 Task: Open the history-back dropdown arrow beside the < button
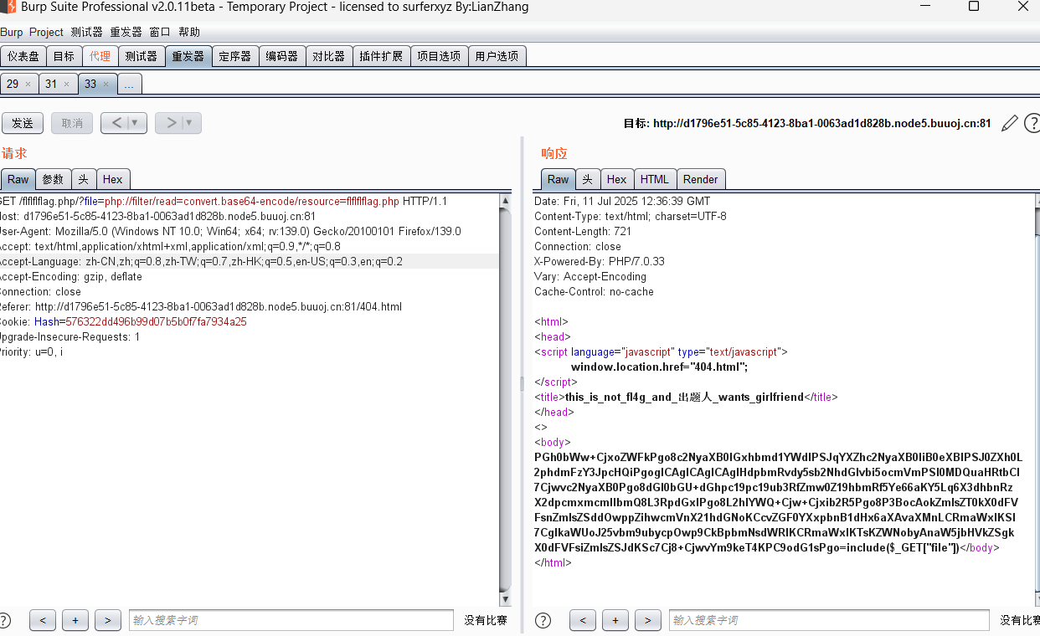pyautogui.click(x=136, y=123)
